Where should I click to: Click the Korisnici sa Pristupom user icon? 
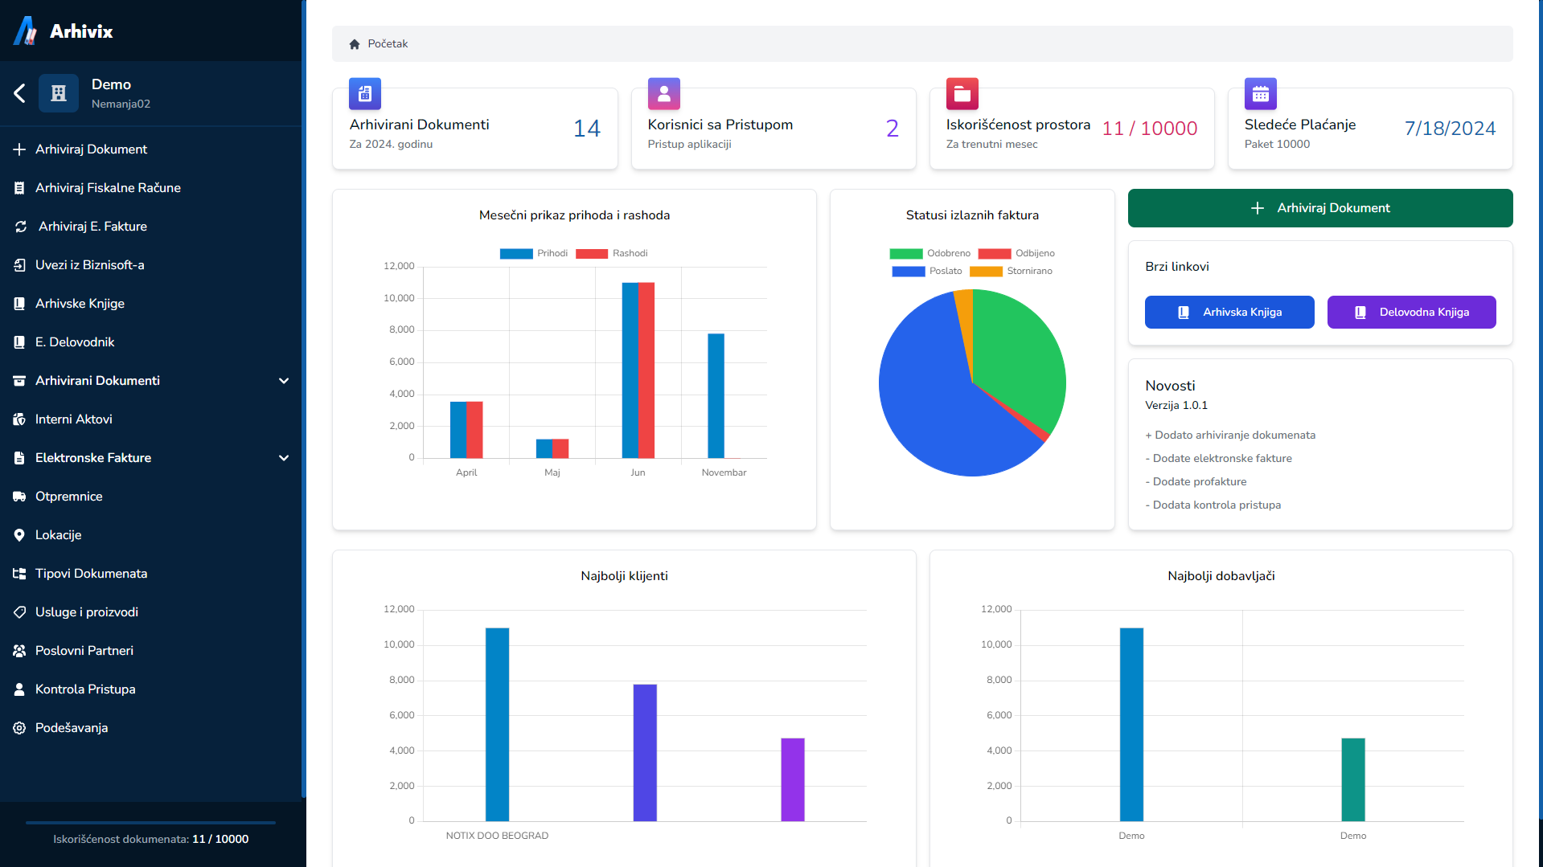(x=663, y=94)
